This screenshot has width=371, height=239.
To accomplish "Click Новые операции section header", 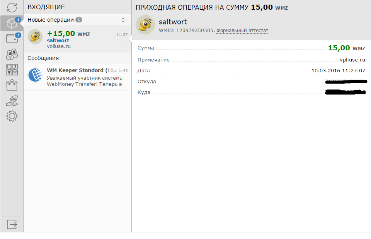I will [x=51, y=20].
